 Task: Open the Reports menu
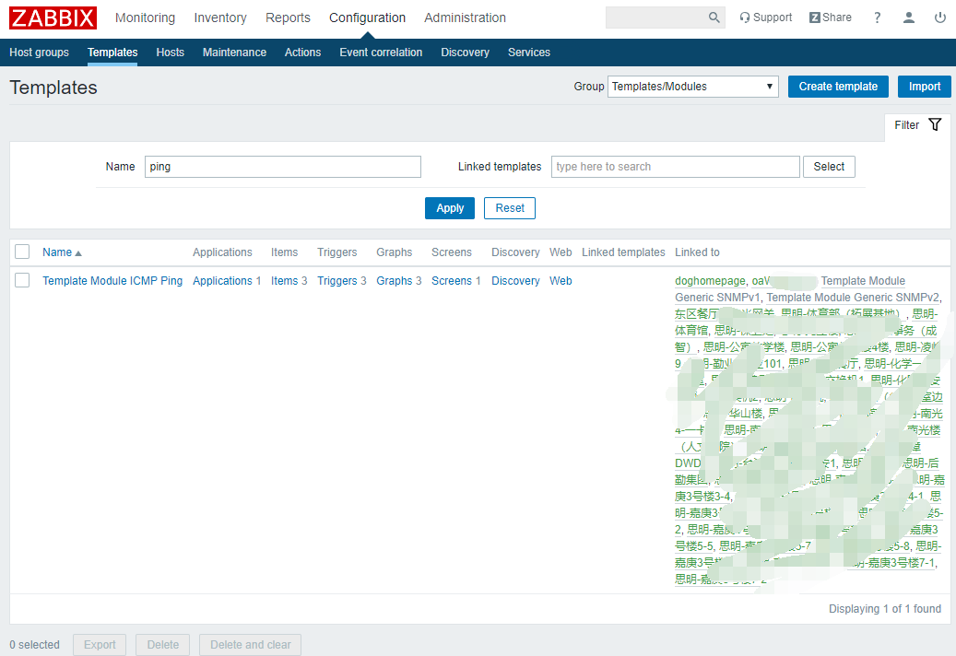(288, 18)
